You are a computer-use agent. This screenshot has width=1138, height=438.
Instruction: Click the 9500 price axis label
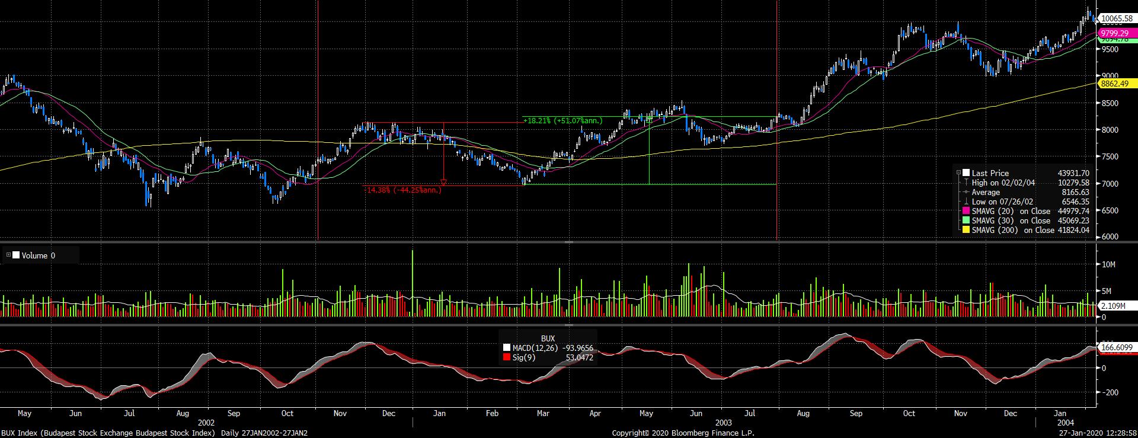pyautogui.click(x=1110, y=49)
